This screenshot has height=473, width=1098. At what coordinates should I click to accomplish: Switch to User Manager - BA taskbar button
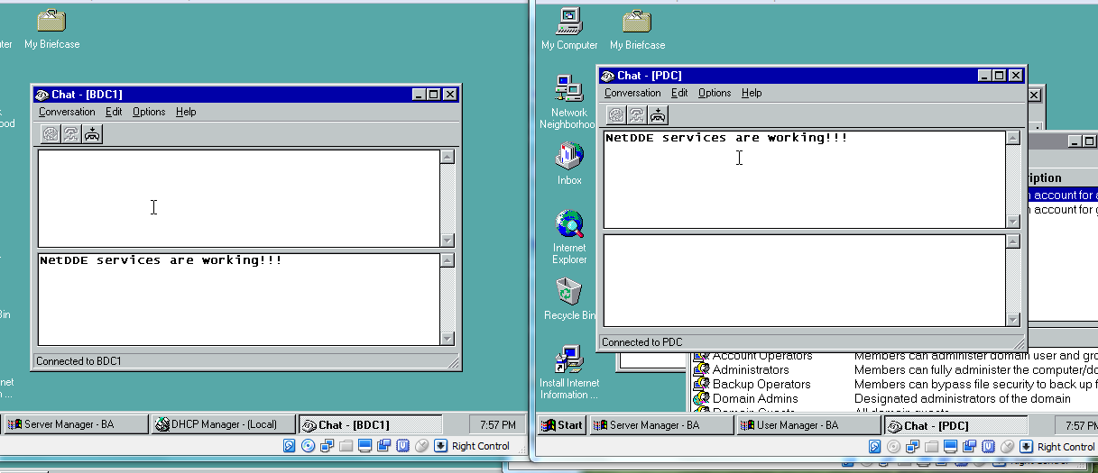click(809, 425)
